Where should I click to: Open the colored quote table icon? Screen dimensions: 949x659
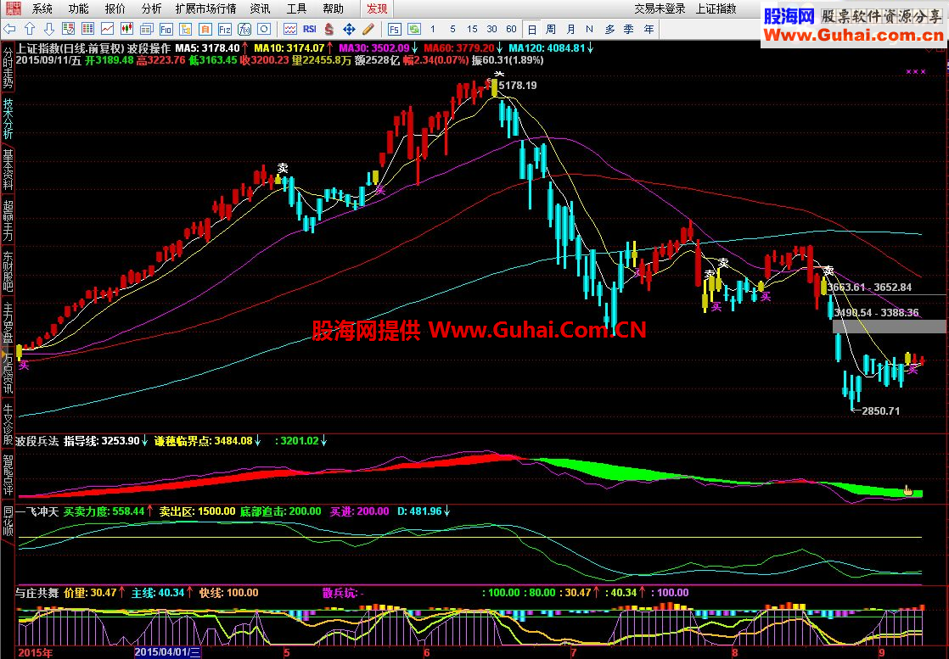tap(87, 29)
